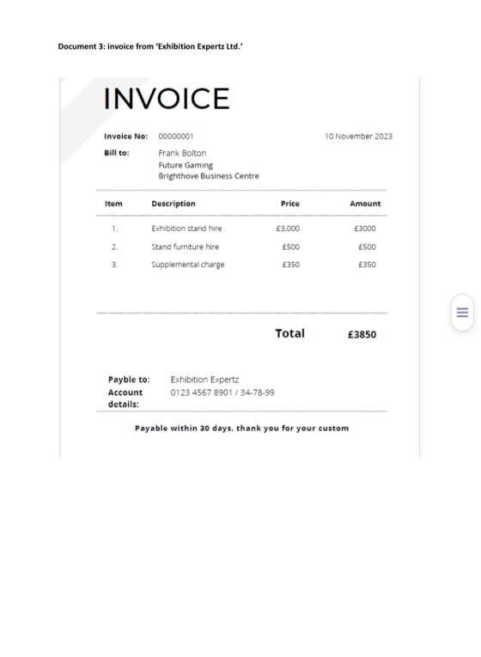Select the name Frank Bolton
Screen dimensions: 481x657
click(182, 153)
